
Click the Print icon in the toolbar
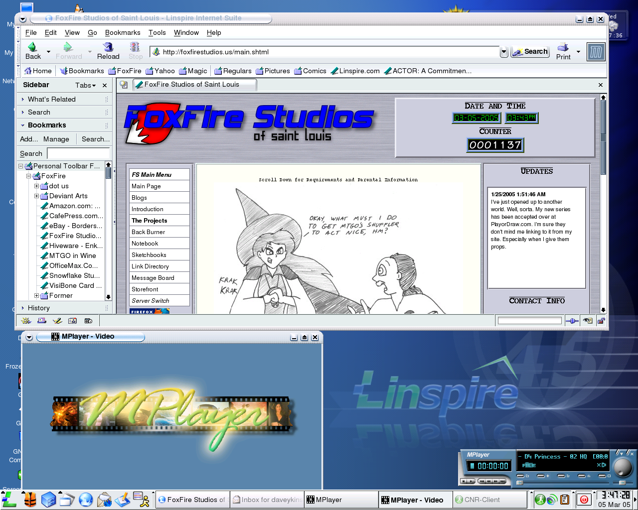[x=563, y=47]
